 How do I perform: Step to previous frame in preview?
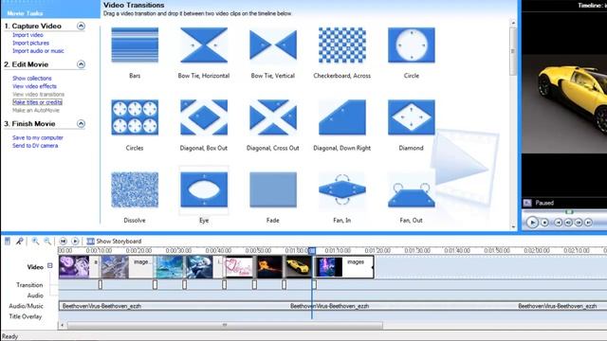pyautogui.click(x=568, y=223)
